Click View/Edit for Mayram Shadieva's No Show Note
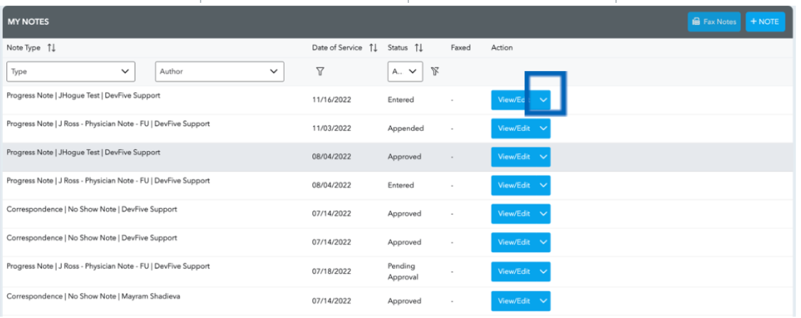Viewport: 801px width, 318px height. coord(514,301)
